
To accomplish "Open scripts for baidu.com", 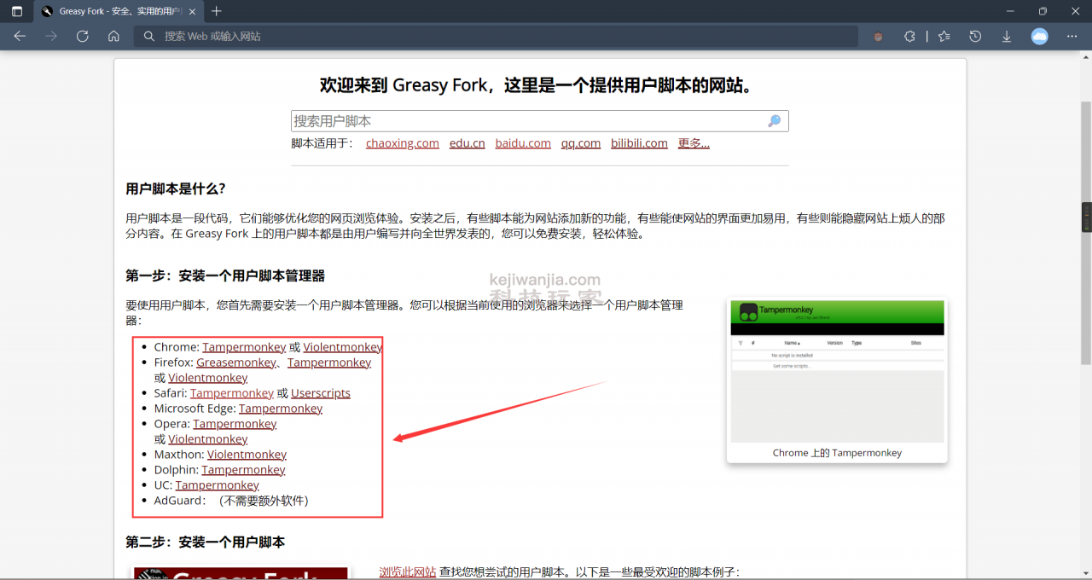I will 523,142.
